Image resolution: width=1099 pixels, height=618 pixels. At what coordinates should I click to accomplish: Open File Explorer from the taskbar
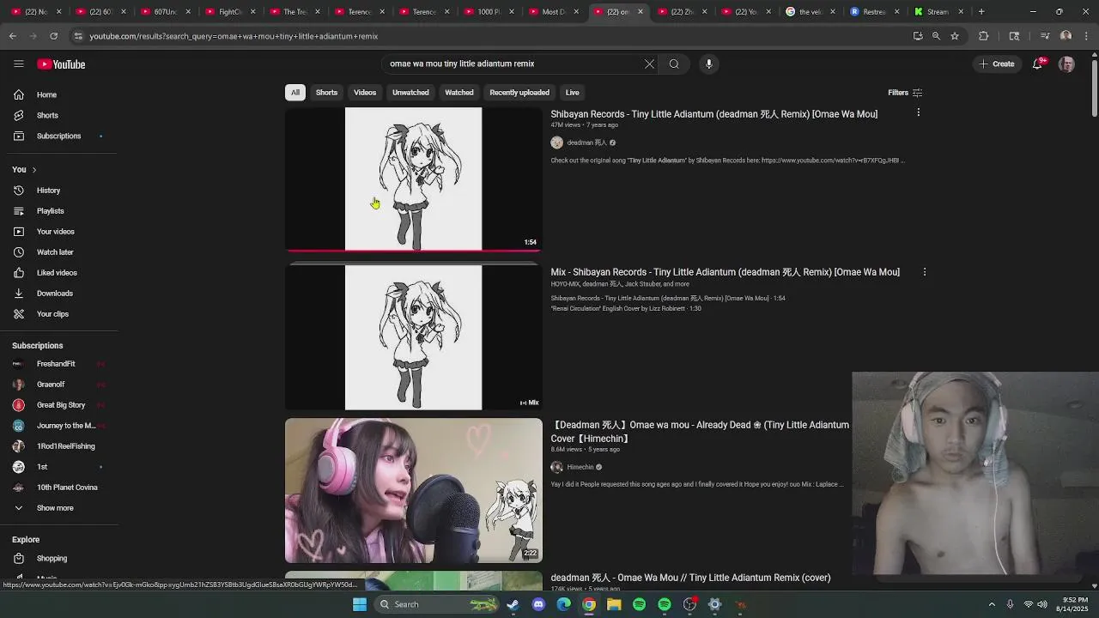pyautogui.click(x=614, y=604)
